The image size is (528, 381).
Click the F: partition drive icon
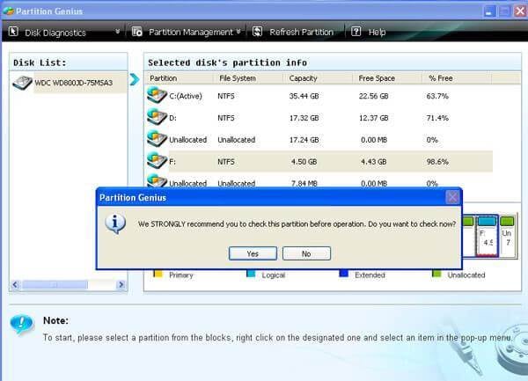[157, 161]
